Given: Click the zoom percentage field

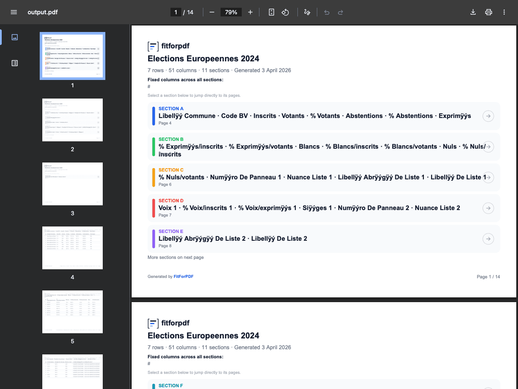Looking at the screenshot, I should coord(231,12).
